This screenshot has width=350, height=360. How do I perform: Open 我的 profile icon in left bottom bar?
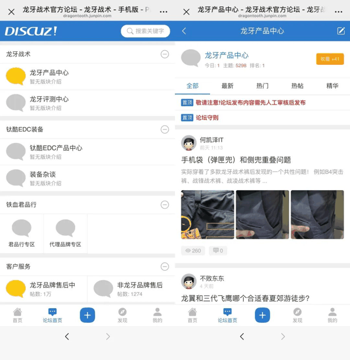click(x=157, y=312)
